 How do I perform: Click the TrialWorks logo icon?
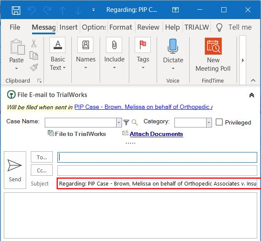click(11, 94)
